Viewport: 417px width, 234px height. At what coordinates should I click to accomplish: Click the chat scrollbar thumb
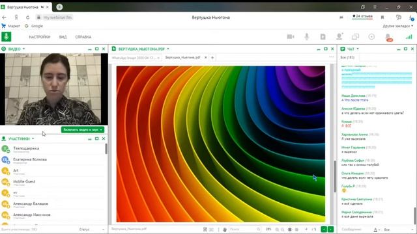coord(415,216)
